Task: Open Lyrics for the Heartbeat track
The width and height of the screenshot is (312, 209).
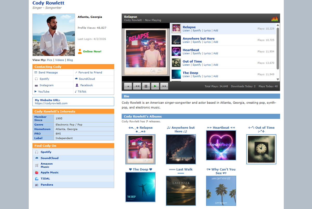Action: (x=207, y=53)
